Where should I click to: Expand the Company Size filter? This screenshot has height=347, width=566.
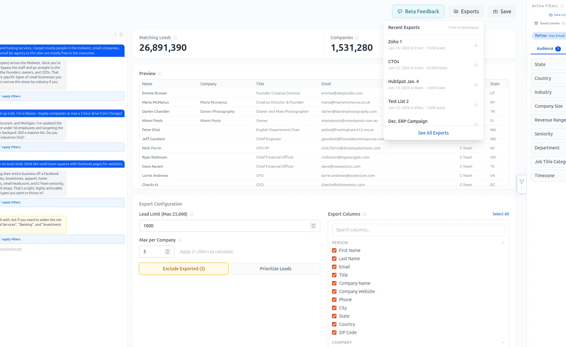coord(548,106)
